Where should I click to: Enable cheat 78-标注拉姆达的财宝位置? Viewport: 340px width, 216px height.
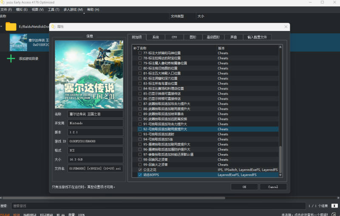(140, 58)
